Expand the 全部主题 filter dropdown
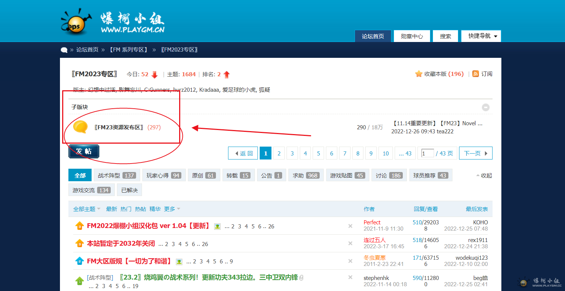This screenshot has width=565, height=291. (87, 209)
